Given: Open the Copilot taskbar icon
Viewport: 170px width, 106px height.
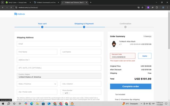Looking at the screenshot, I should tap(26, 104).
